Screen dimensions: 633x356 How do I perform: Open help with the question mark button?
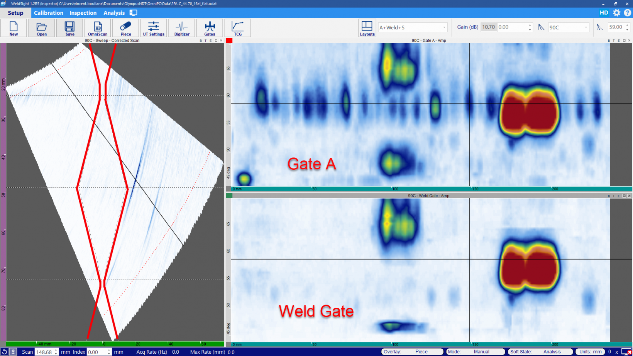[628, 12]
